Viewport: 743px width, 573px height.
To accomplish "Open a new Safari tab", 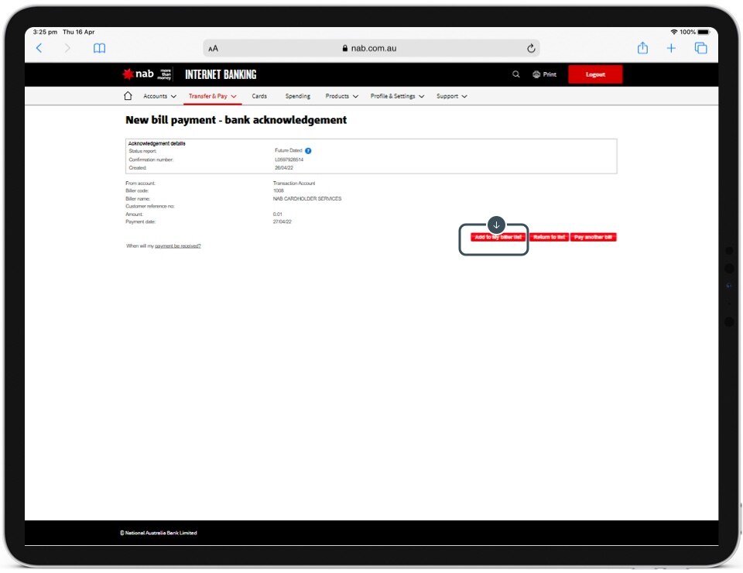I will (x=671, y=48).
